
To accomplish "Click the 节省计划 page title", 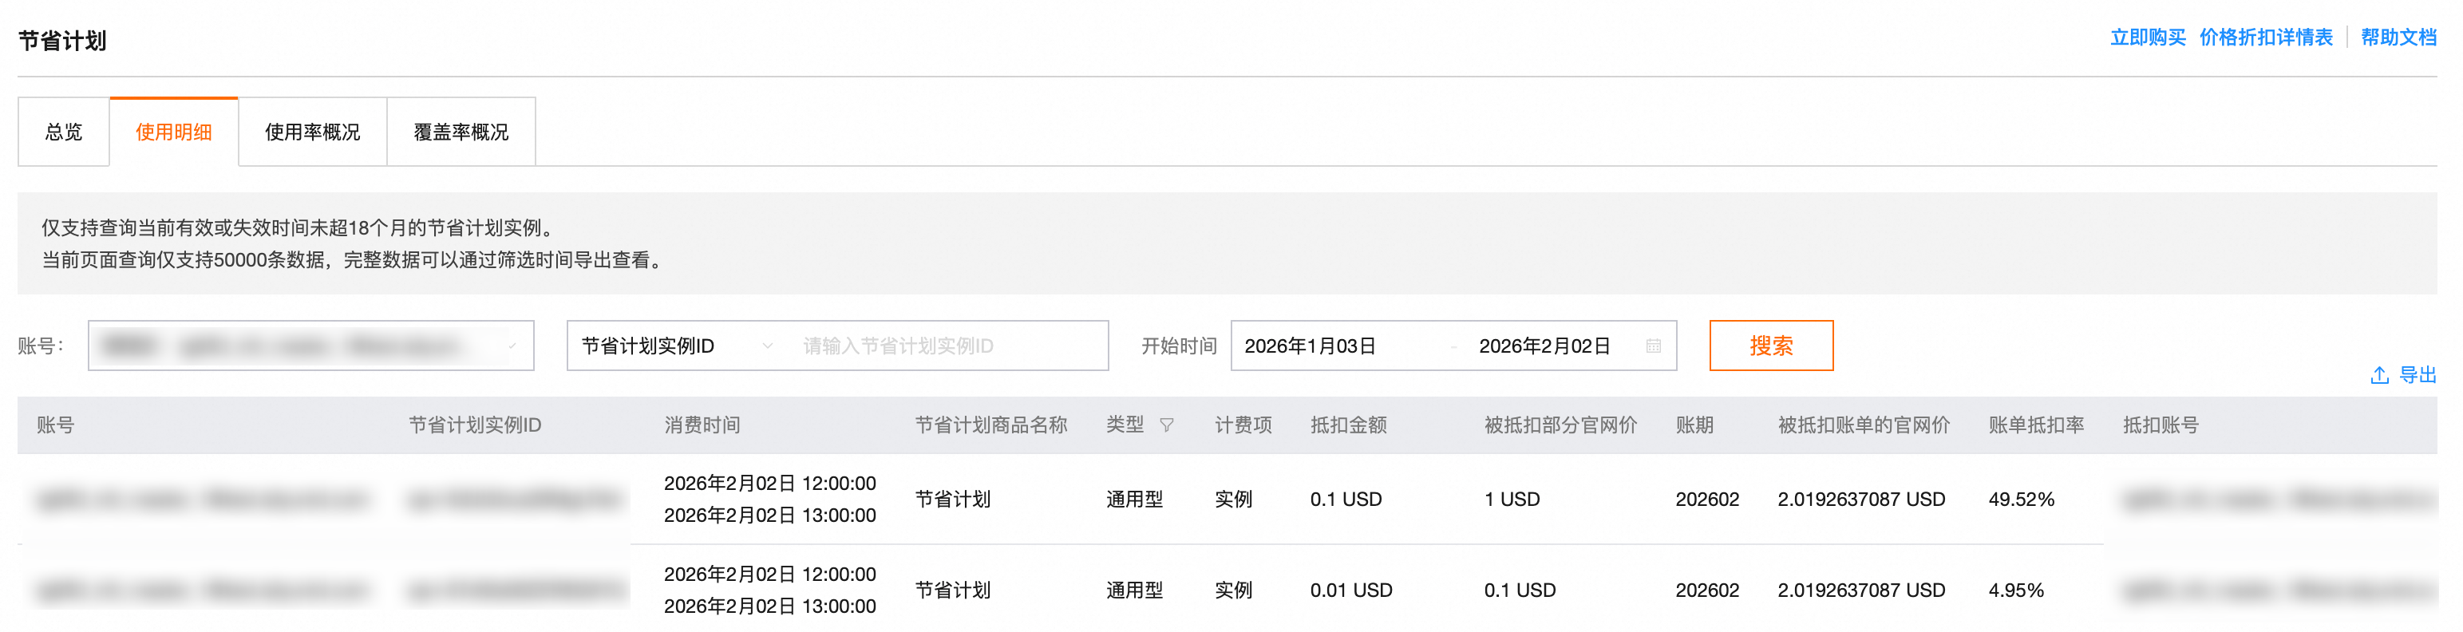I will click(62, 41).
